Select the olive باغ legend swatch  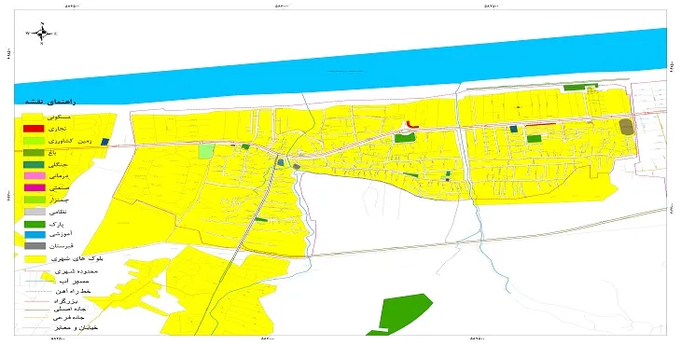(34, 152)
